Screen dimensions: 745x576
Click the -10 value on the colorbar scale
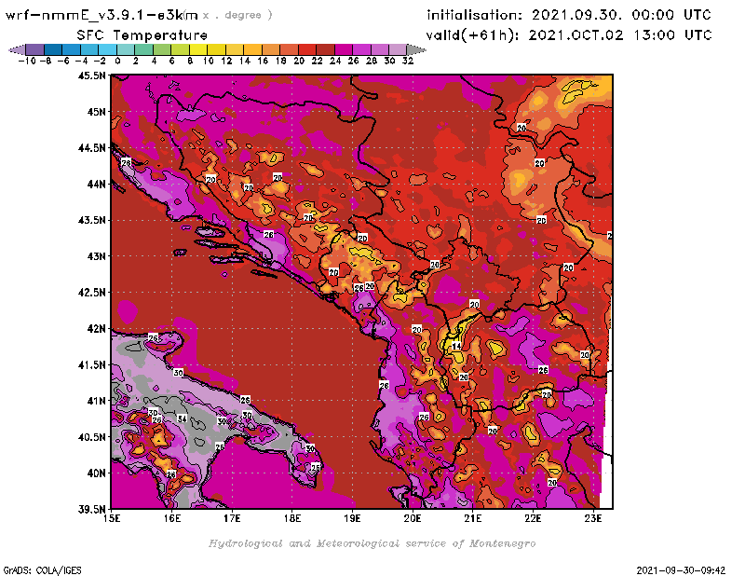(x=27, y=61)
